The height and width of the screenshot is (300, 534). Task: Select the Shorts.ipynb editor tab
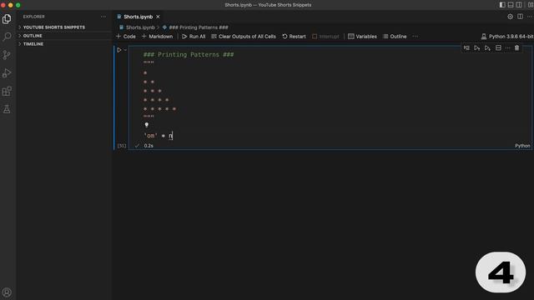pyautogui.click(x=138, y=17)
